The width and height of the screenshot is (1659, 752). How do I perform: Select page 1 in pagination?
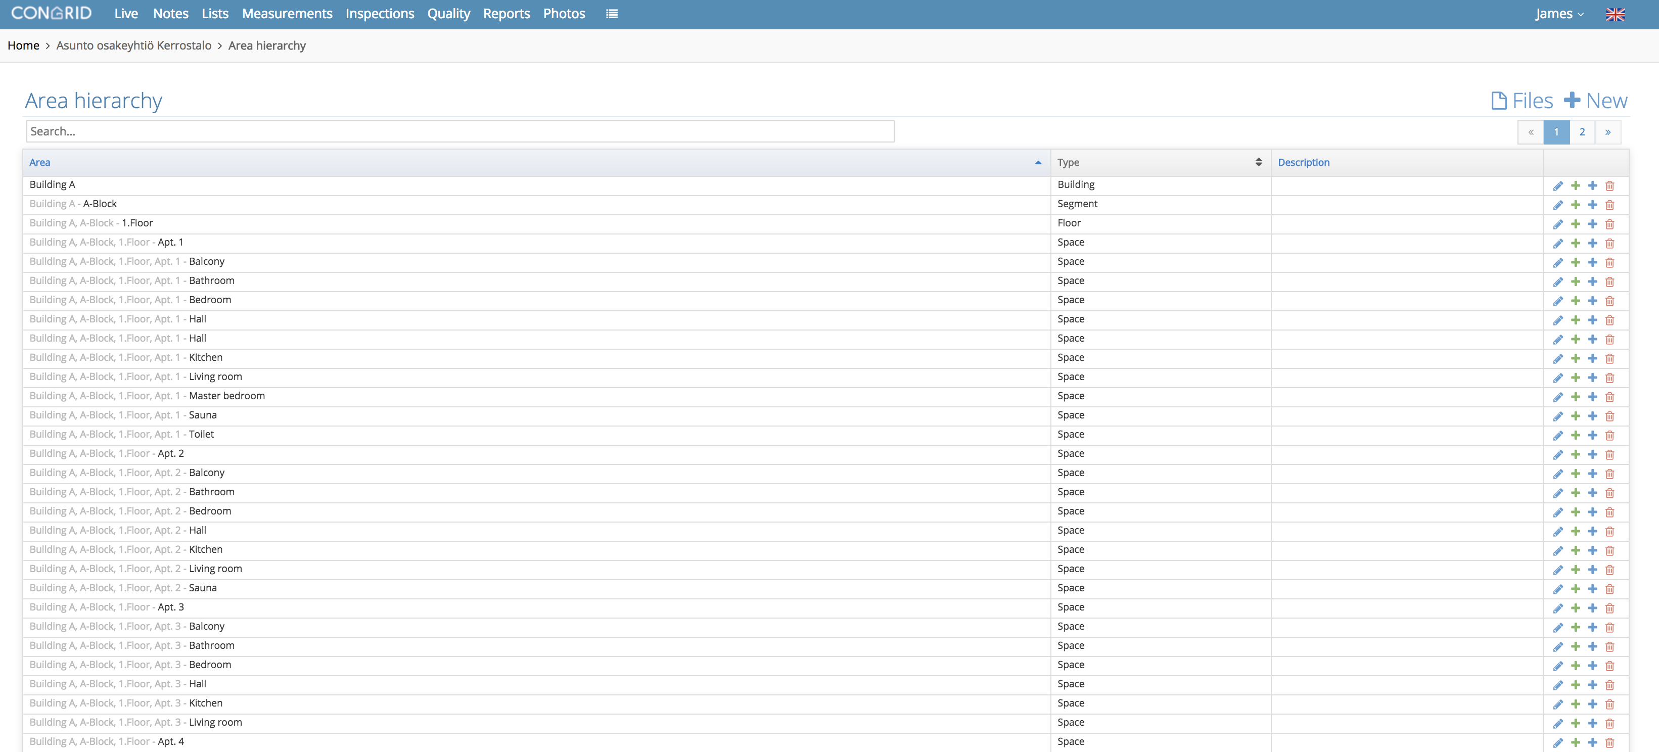click(x=1556, y=132)
